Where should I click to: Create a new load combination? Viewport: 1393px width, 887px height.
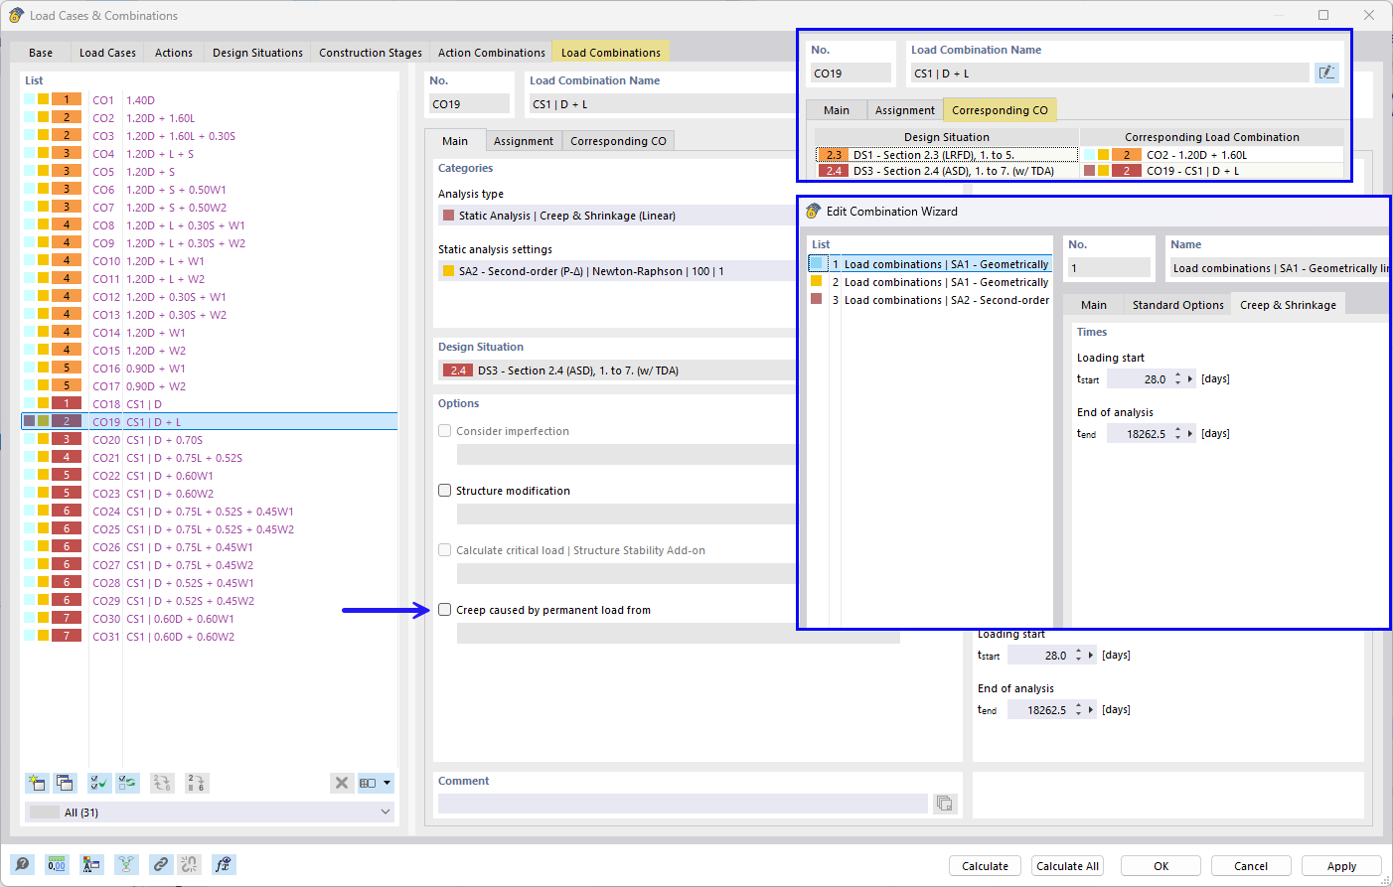tap(37, 783)
